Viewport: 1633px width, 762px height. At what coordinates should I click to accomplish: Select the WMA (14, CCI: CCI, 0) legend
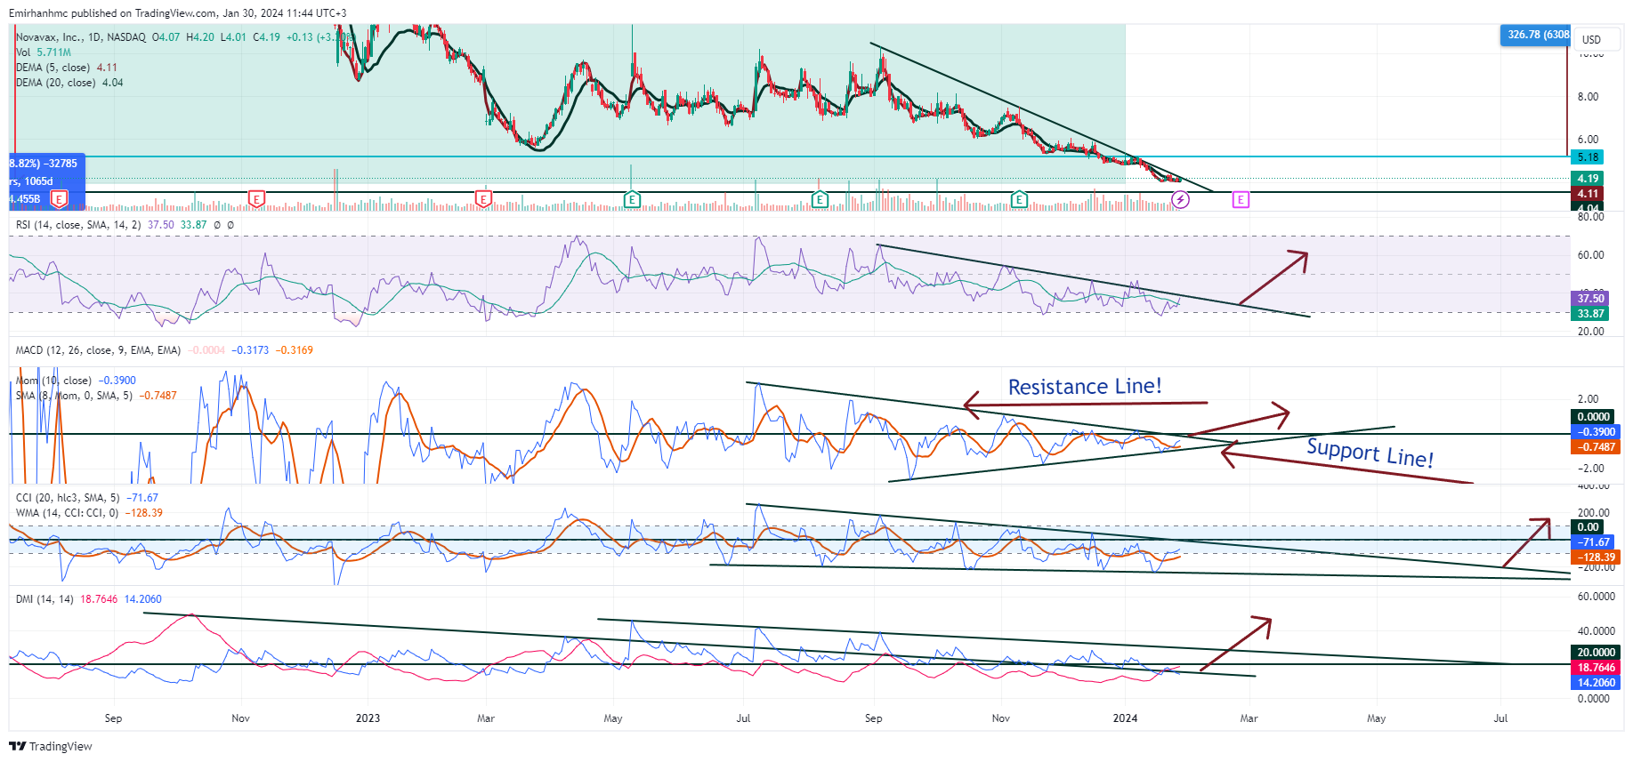tap(89, 513)
